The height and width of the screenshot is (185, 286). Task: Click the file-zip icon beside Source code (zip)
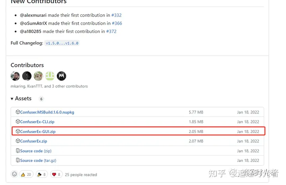tap(18, 151)
